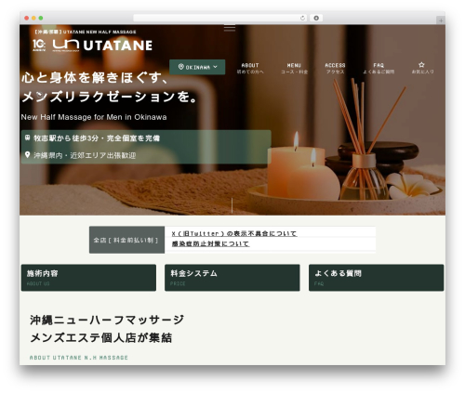Click the ABOUT UTATANE N.H MASSAGE subheading
Viewport: 465px width, 393px height.
(x=79, y=358)
